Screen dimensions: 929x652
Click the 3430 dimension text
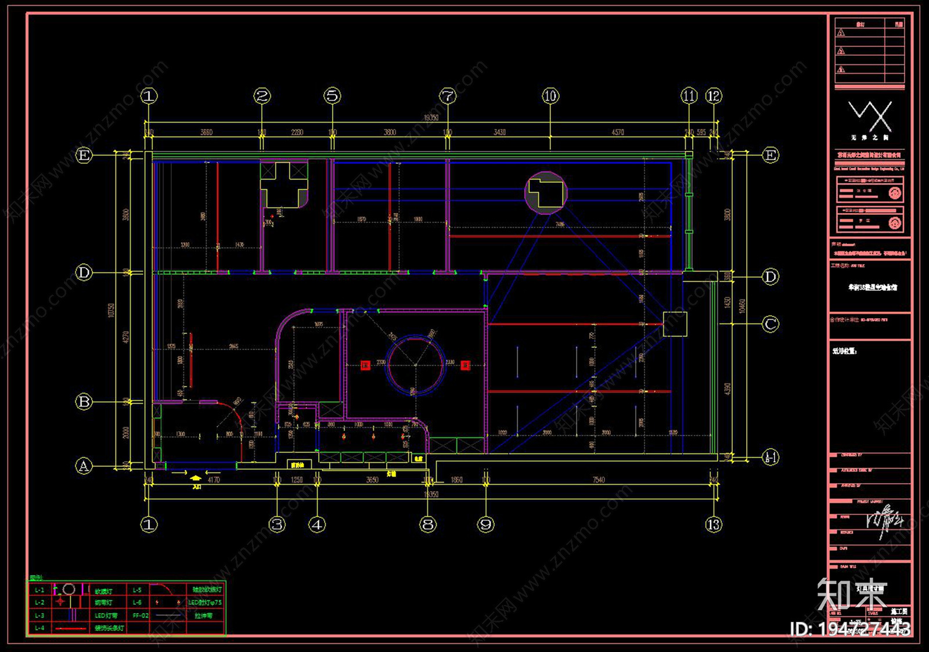click(x=500, y=132)
